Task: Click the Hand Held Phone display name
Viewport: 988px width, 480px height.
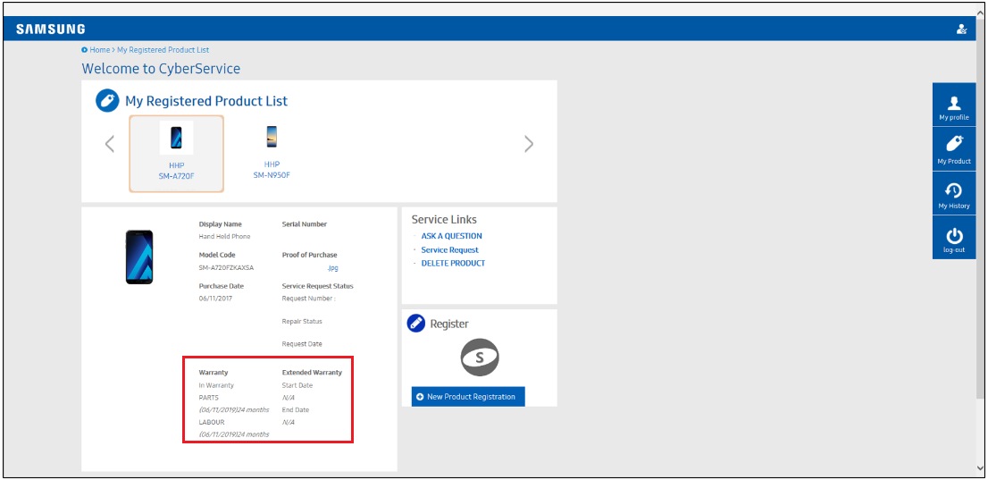Action: (x=224, y=237)
